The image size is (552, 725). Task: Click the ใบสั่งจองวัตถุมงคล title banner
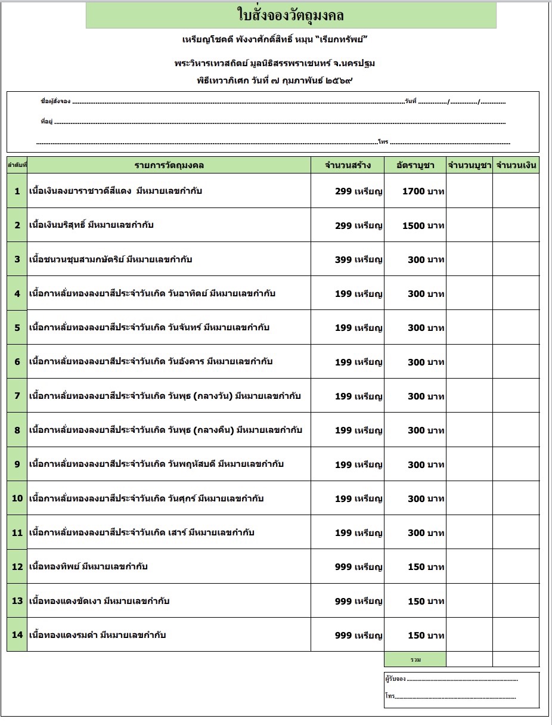pos(291,16)
